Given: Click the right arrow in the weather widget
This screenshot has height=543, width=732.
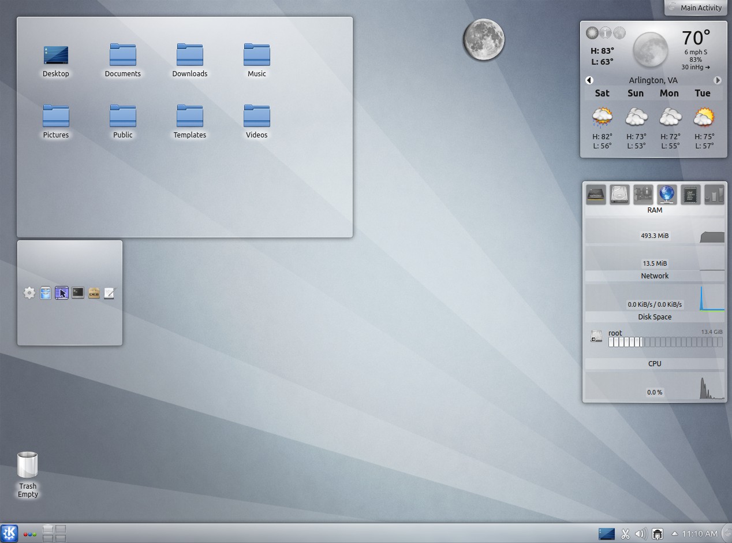Looking at the screenshot, I should [718, 80].
